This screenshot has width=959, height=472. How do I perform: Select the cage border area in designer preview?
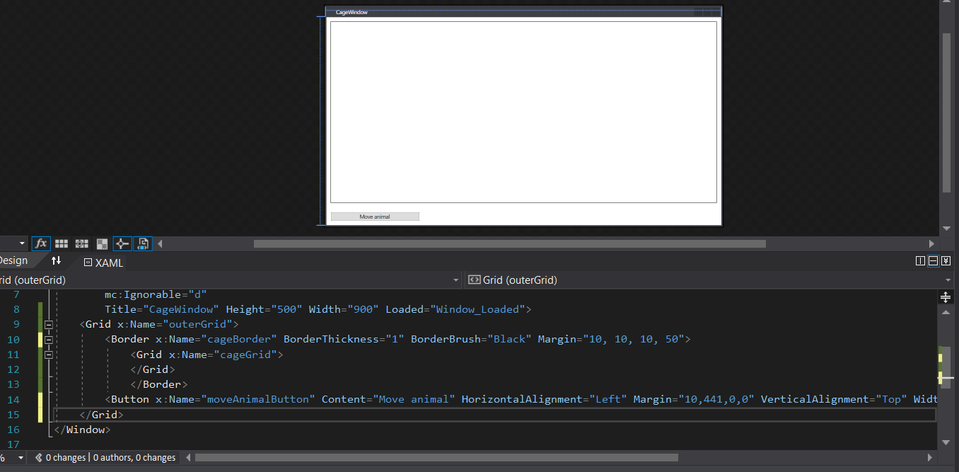pos(523,112)
